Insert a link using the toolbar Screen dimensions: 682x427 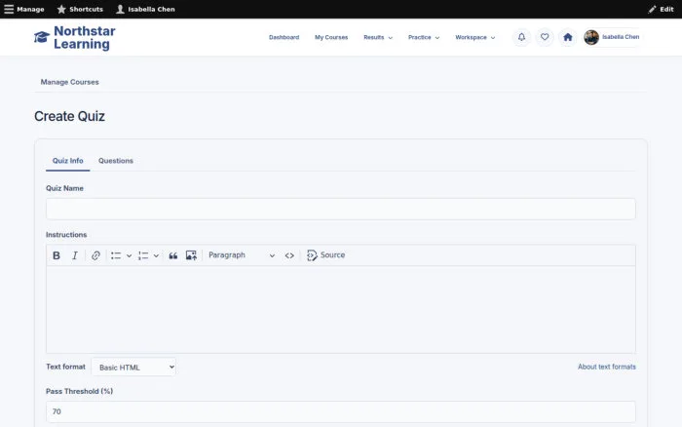[95, 255]
